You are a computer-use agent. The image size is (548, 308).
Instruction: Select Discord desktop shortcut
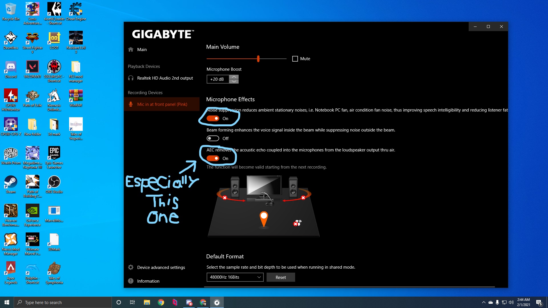tap(11, 69)
